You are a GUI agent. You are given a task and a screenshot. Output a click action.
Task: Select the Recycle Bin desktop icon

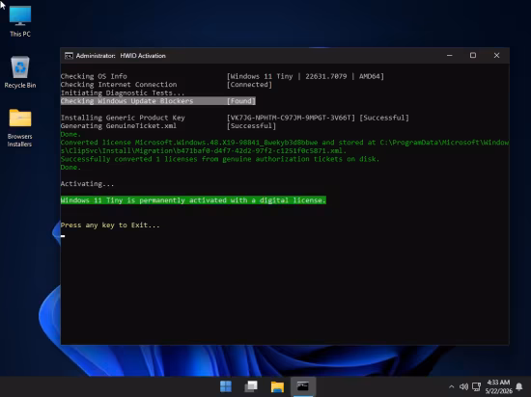click(20, 72)
